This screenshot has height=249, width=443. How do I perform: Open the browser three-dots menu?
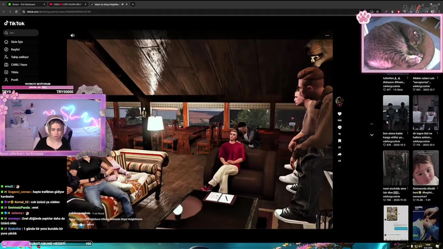[x=440, y=11]
